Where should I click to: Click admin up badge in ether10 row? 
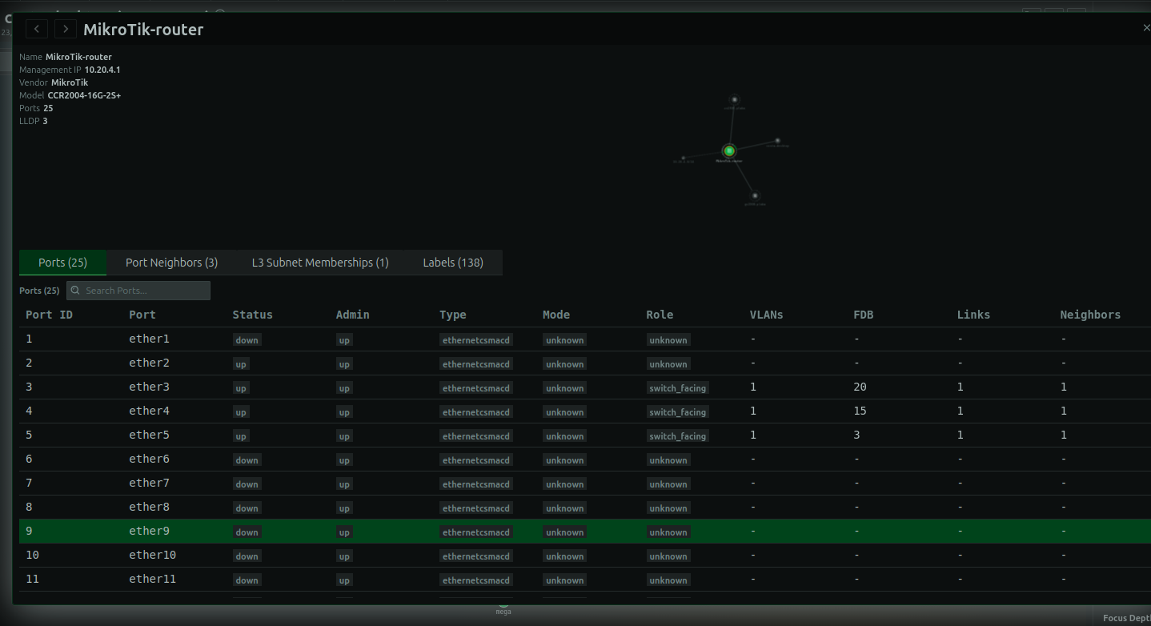344,556
